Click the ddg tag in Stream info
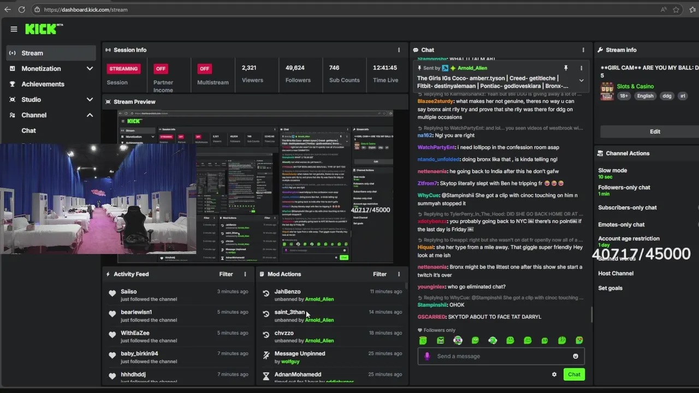The height and width of the screenshot is (393, 699). pos(667,96)
